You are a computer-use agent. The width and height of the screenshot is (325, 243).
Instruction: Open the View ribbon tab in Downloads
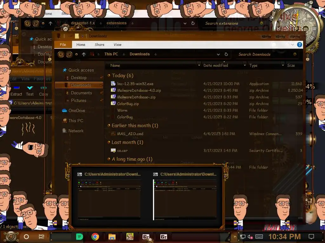(117, 45)
